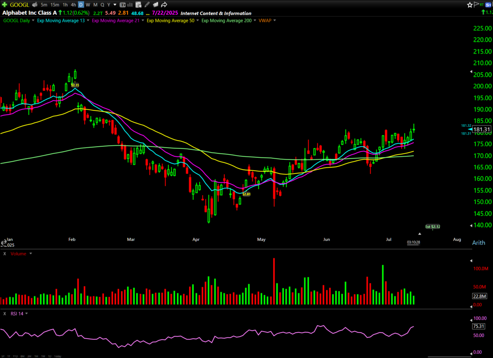
Task: Select the YTD range button
Action: (x=15, y=356)
